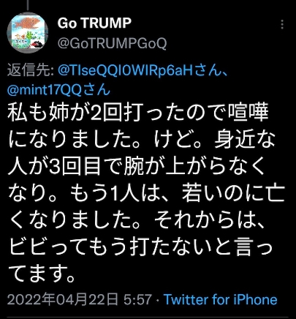Select the thread connector line above the avatar
This screenshot has width=296, height=319.
[28, 5]
